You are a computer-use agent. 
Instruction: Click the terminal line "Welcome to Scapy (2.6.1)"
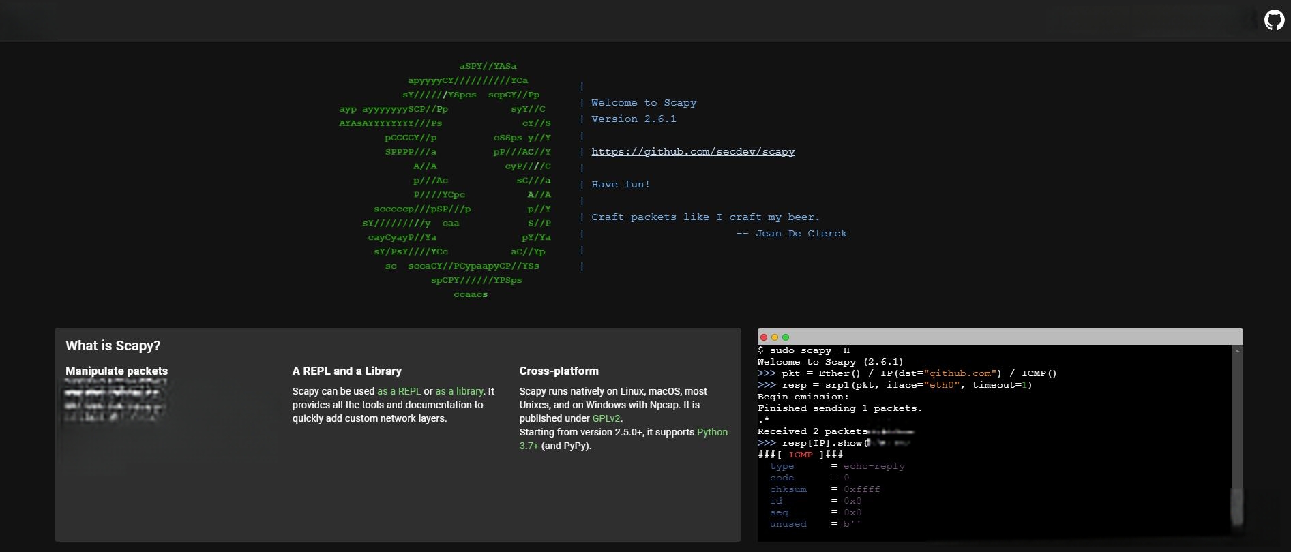click(x=831, y=362)
